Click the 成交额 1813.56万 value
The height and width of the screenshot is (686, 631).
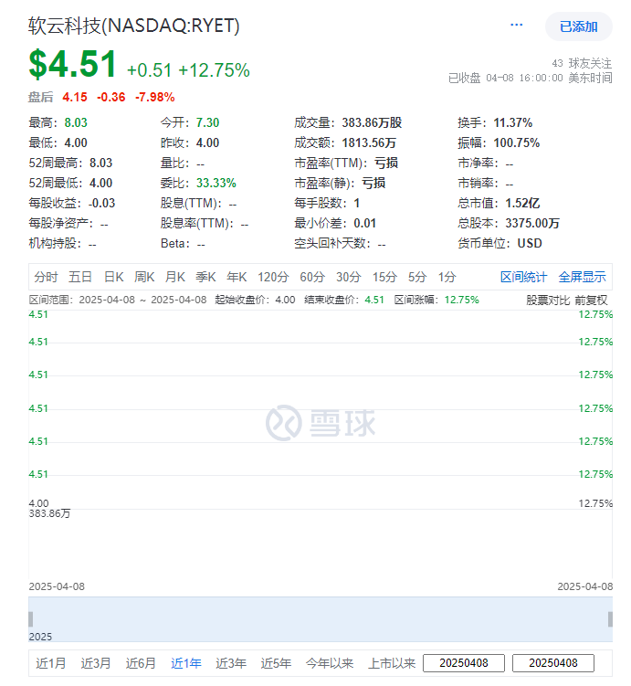(369, 143)
